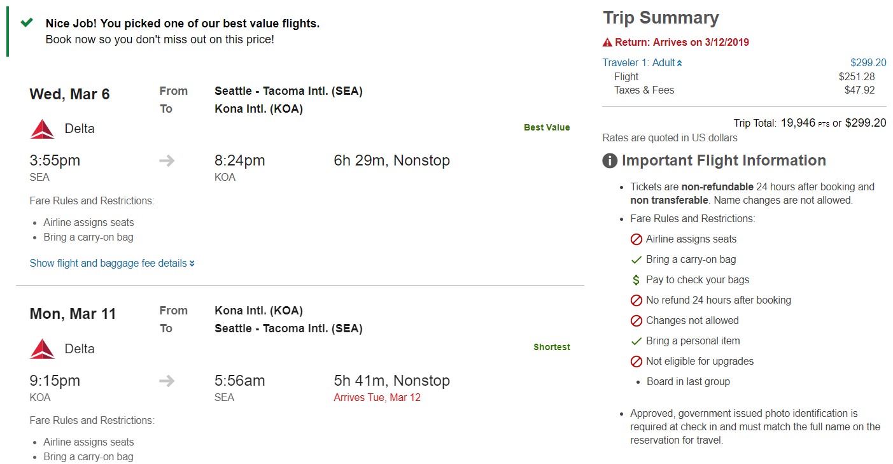Expand Show flight and baggage fee details

[x=112, y=264]
